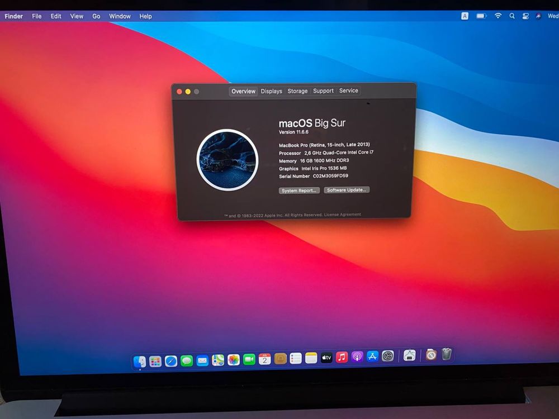Click processor value 2,6 GHz Quad-Core
This screenshot has width=559, height=419.
click(339, 153)
